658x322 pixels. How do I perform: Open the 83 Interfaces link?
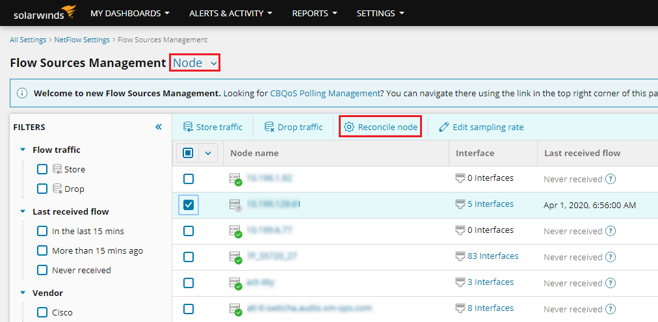coord(492,256)
